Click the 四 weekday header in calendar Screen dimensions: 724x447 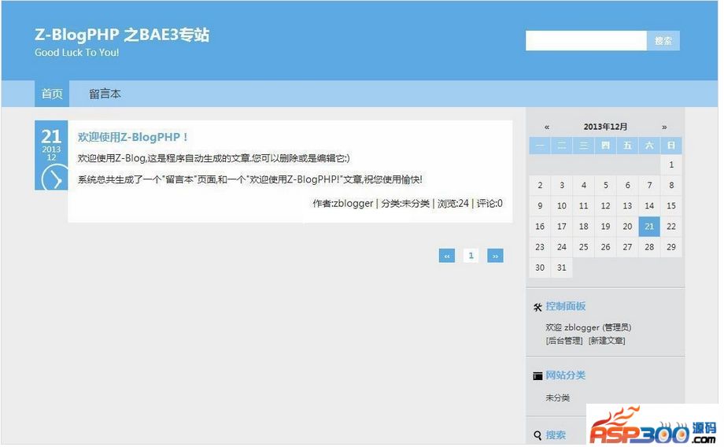[605, 146]
